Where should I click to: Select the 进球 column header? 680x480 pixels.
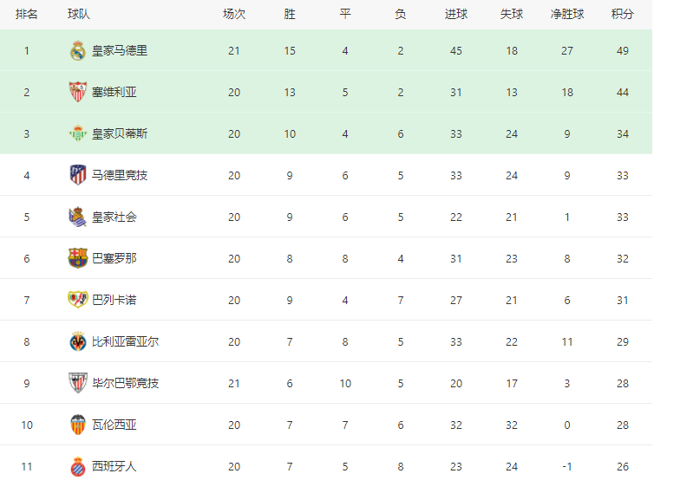(x=456, y=14)
